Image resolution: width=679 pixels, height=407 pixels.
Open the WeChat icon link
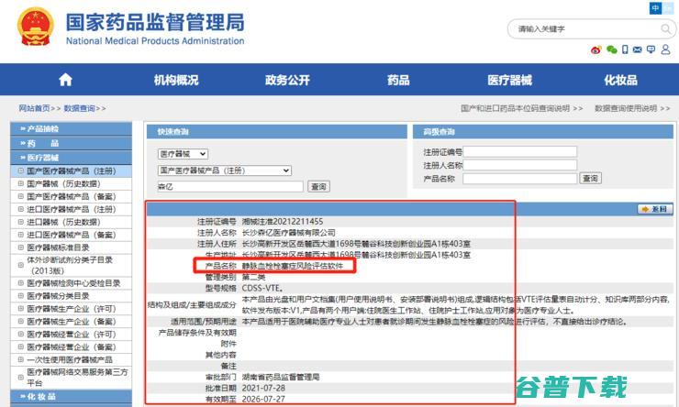(611, 49)
